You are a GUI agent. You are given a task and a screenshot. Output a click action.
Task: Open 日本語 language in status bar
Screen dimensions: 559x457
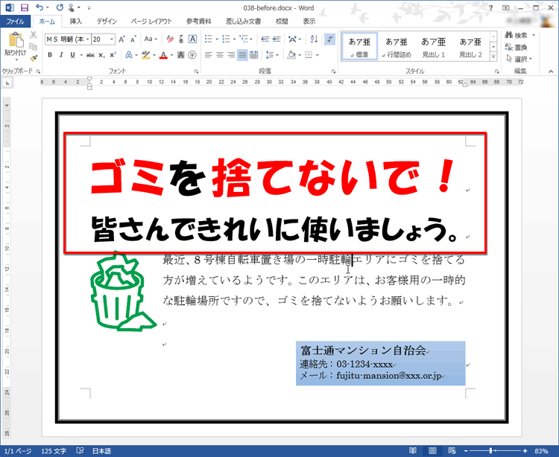click(101, 451)
